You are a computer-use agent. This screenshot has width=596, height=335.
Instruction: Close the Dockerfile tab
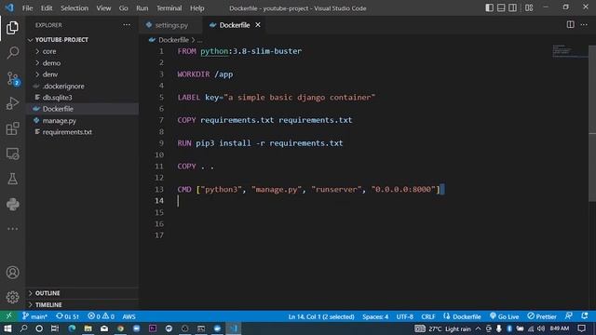pos(258,25)
